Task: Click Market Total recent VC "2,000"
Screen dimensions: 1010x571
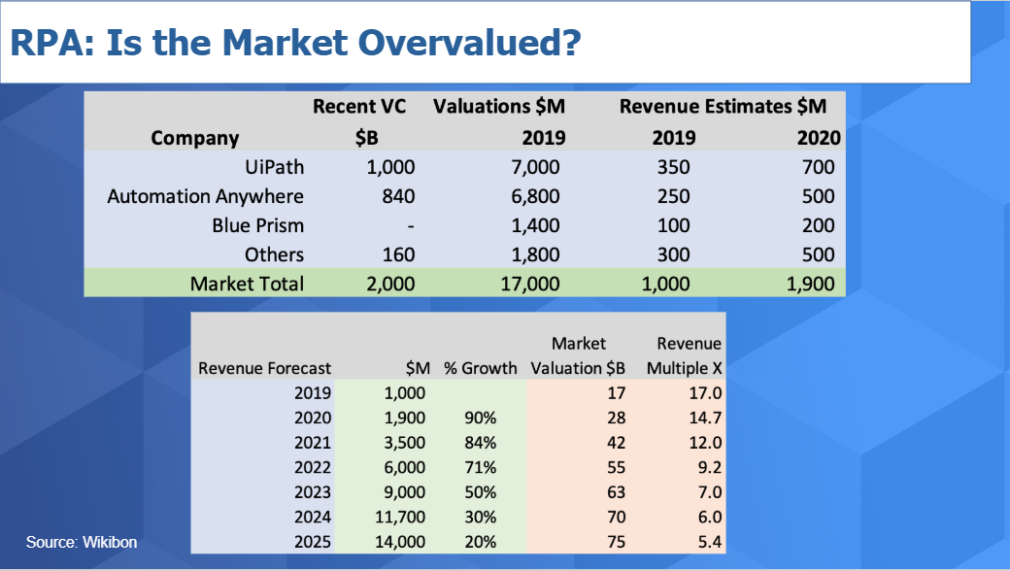Action: [x=390, y=284]
